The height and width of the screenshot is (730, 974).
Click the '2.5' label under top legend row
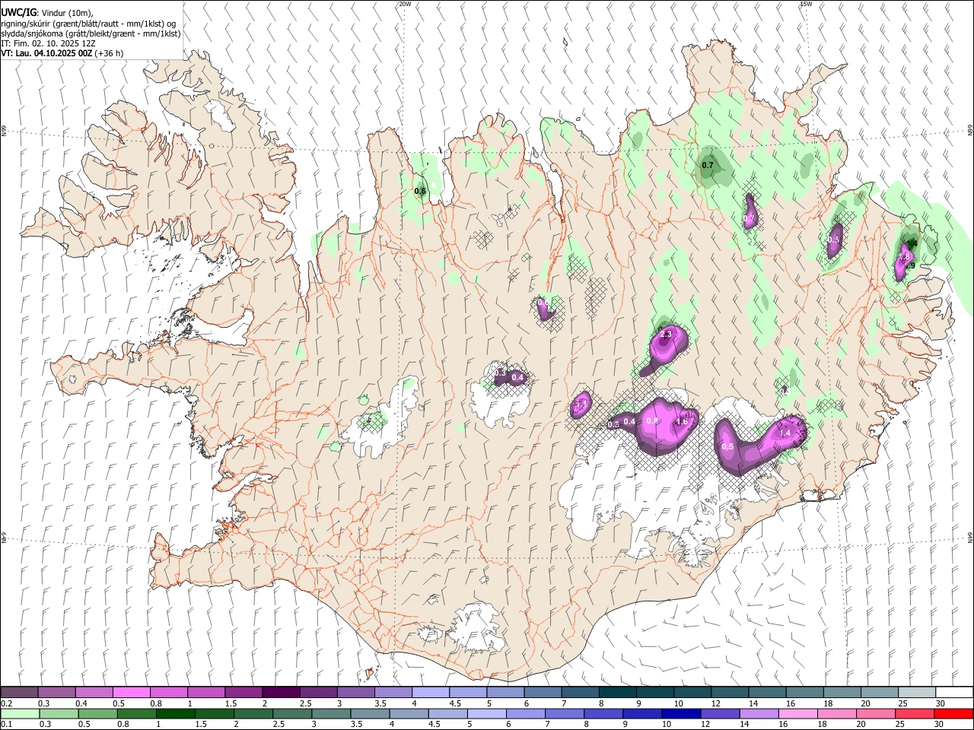[305, 703]
